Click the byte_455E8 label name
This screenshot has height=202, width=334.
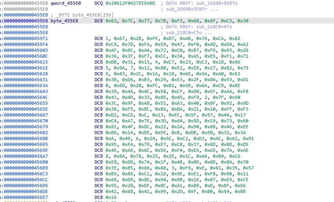64,21
